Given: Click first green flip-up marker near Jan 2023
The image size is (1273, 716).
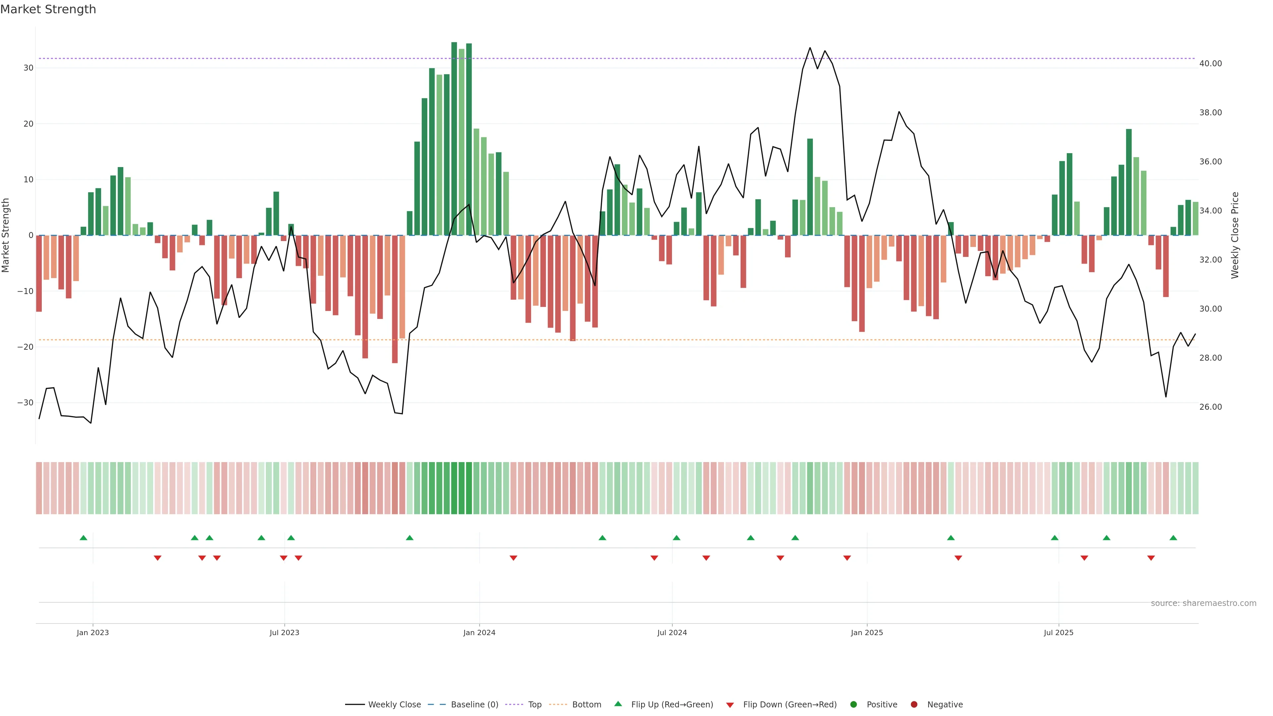Looking at the screenshot, I should click(84, 538).
